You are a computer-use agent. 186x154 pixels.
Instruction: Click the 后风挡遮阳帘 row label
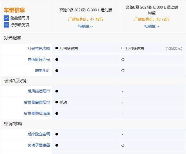point(39,91)
